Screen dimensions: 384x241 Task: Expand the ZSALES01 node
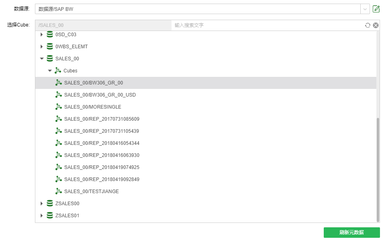point(41,216)
